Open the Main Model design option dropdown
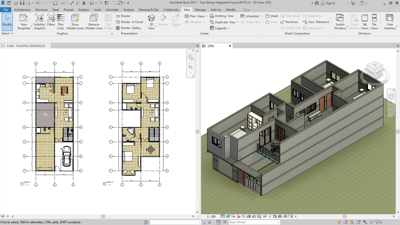The image size is (400, 225). (278, 222)
